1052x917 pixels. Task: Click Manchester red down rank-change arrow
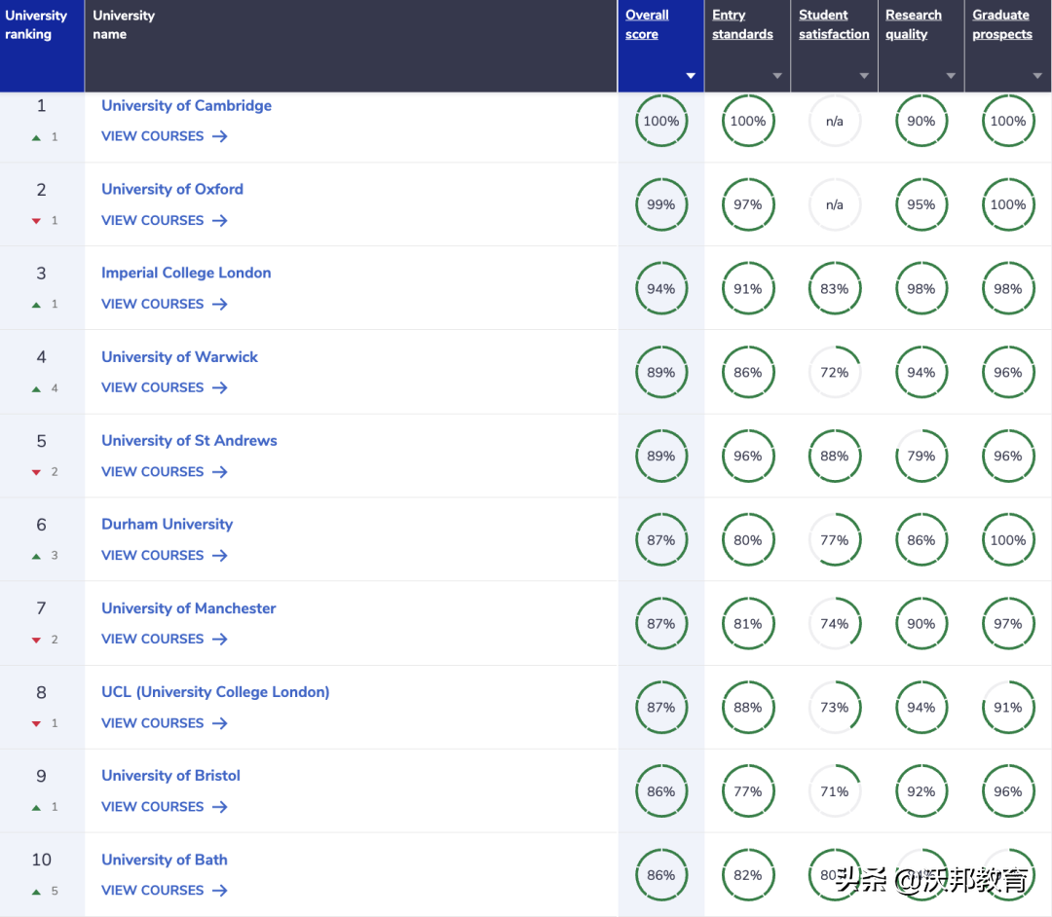click(x=36, y=641)
